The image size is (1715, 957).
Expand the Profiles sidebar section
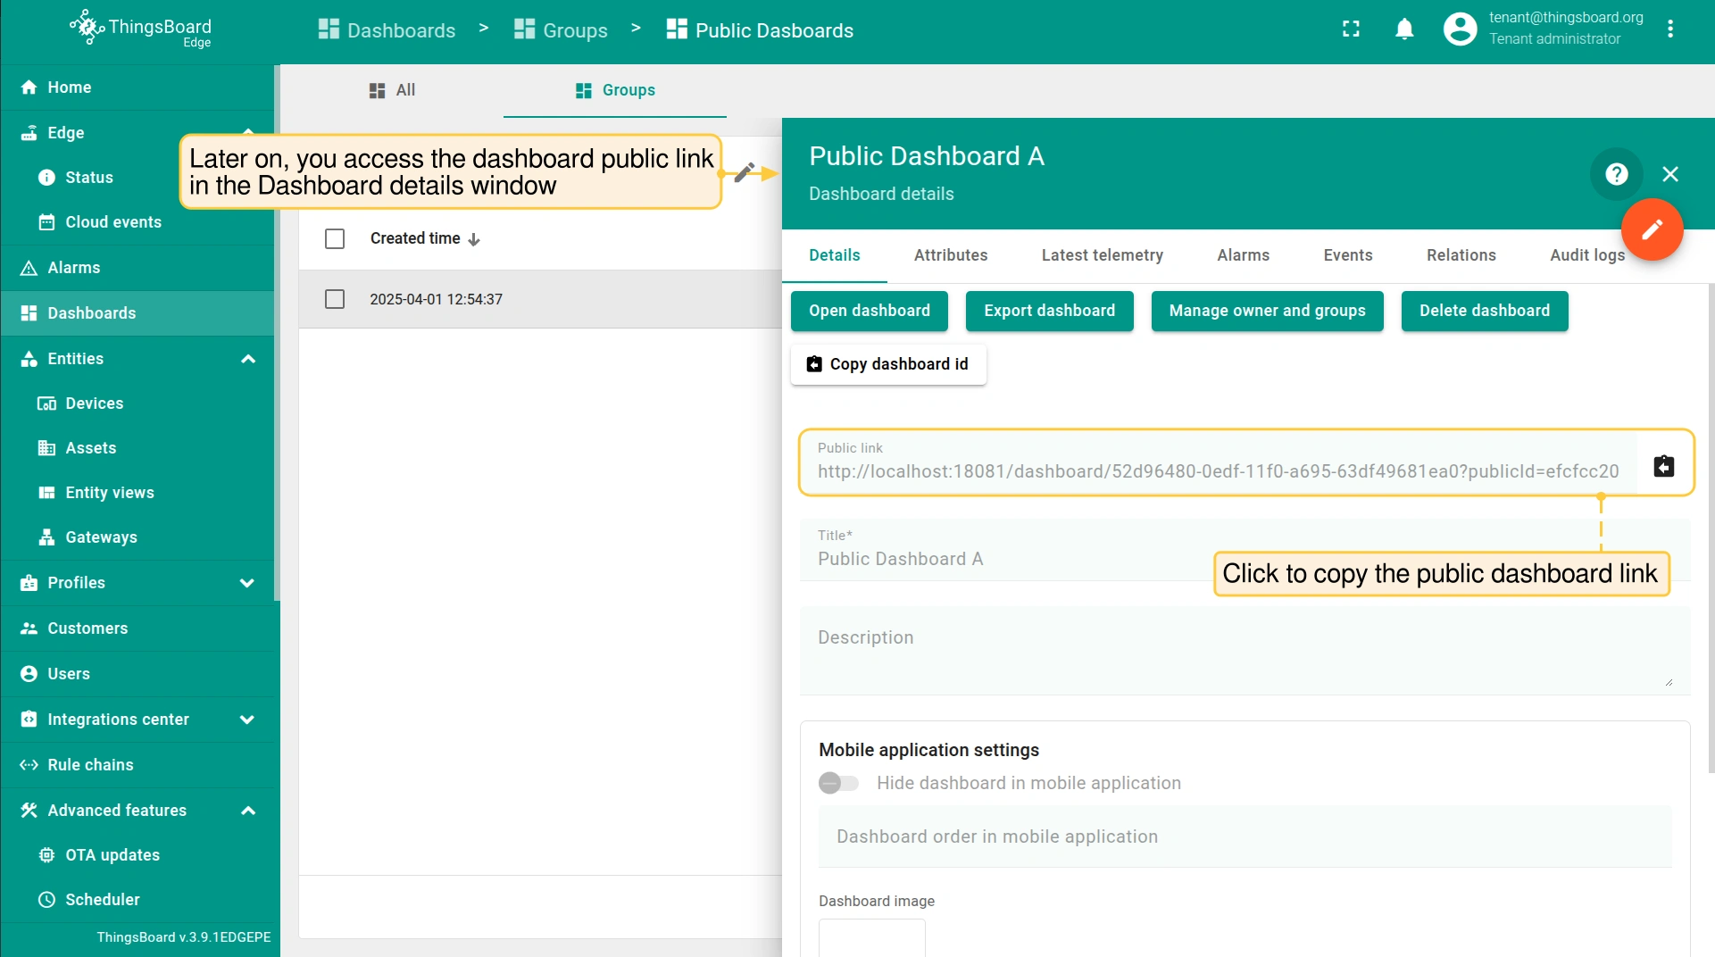pos(247,583)
